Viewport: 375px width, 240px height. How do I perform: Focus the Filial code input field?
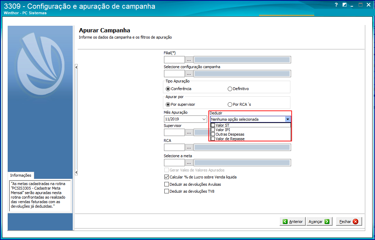coord(174,60)
